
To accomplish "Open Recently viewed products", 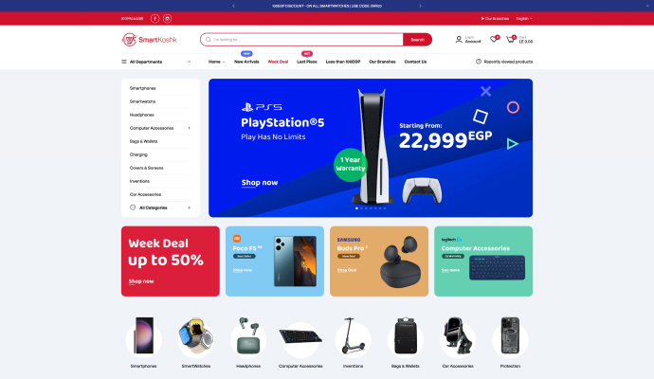I will 504,62.
